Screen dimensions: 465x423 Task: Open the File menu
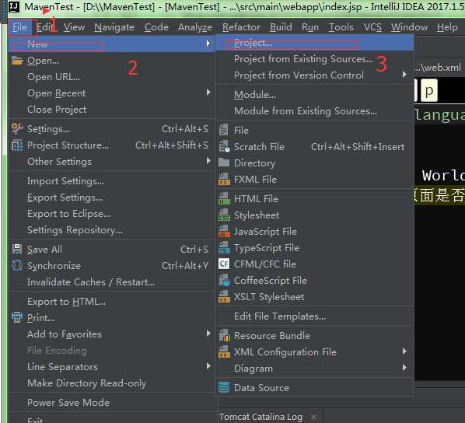(x=20, y=27)
